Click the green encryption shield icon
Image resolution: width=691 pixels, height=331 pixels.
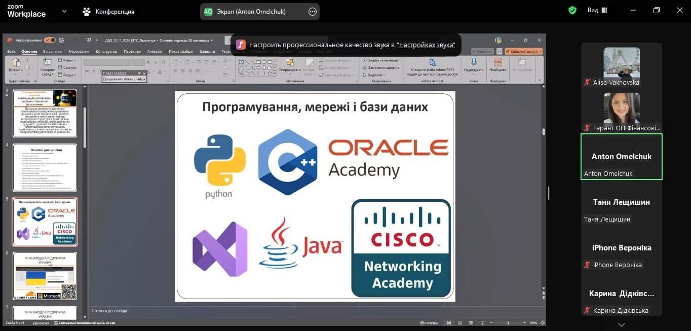(572, 10)
